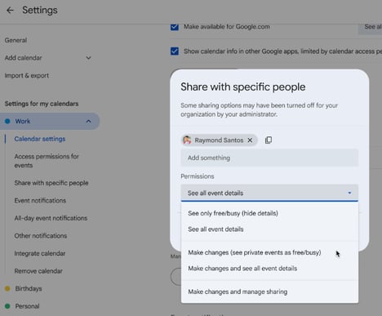Click the blue Work calendar color dot

point(7,121)
